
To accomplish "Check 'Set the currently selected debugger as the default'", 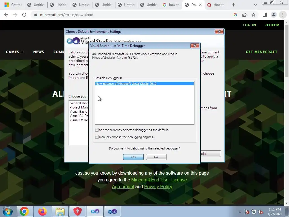I will click(x=97, y=130).
